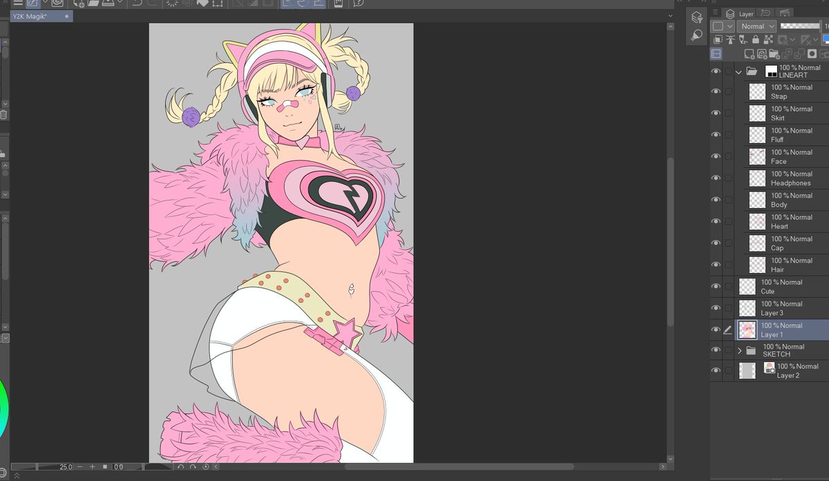
Task: Zoom out canvas with minus button
Action: (x=79, y=466)
